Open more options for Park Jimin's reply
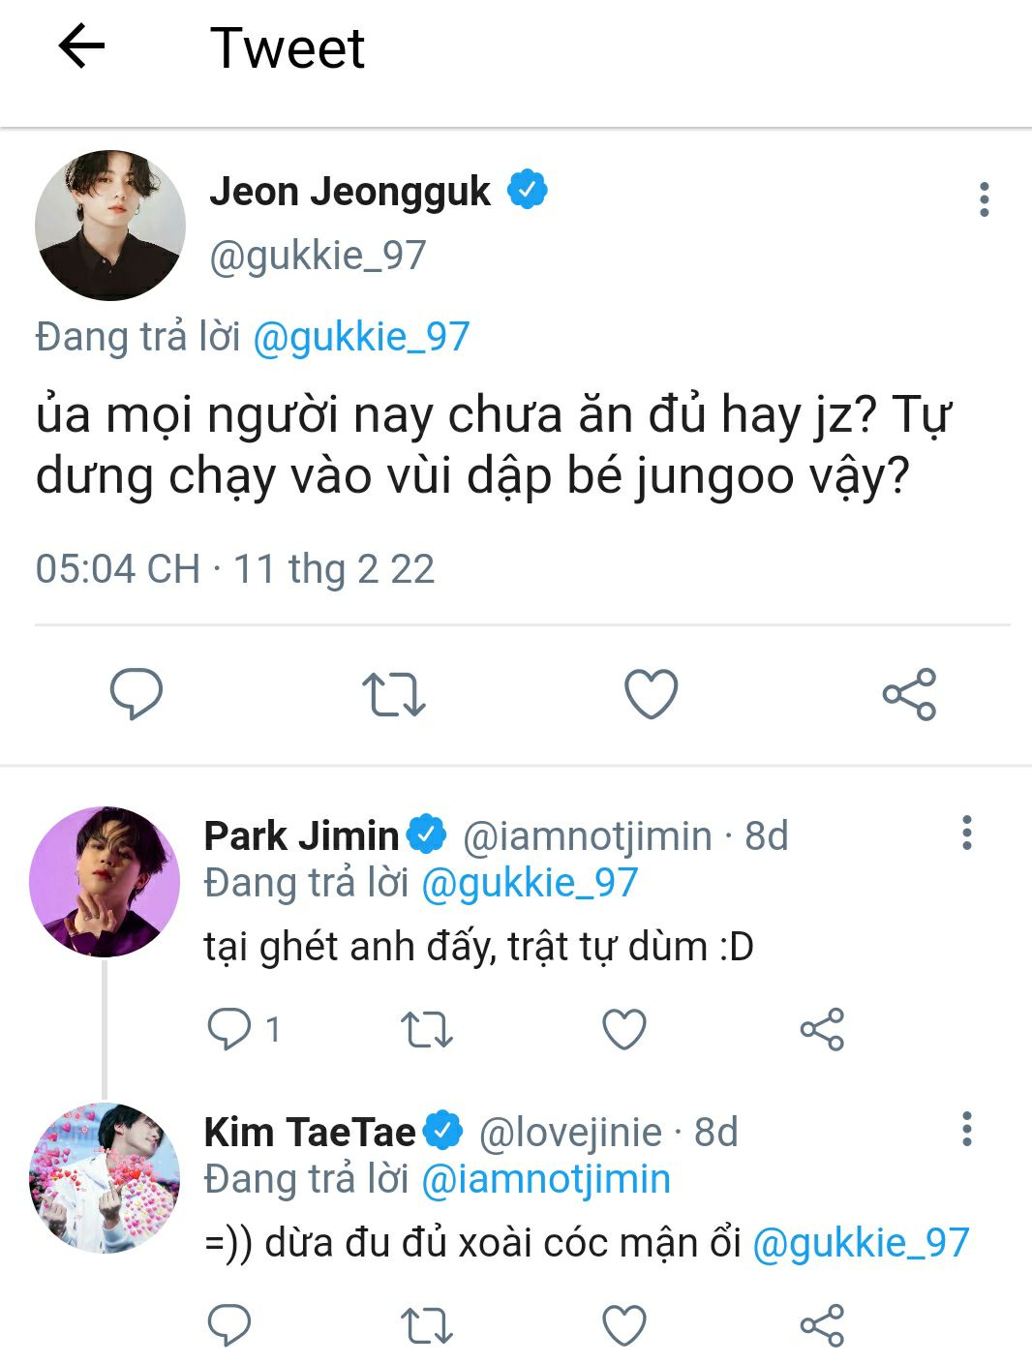The height and width of the screenshot is (1364, 1032). tap(966, 833)
